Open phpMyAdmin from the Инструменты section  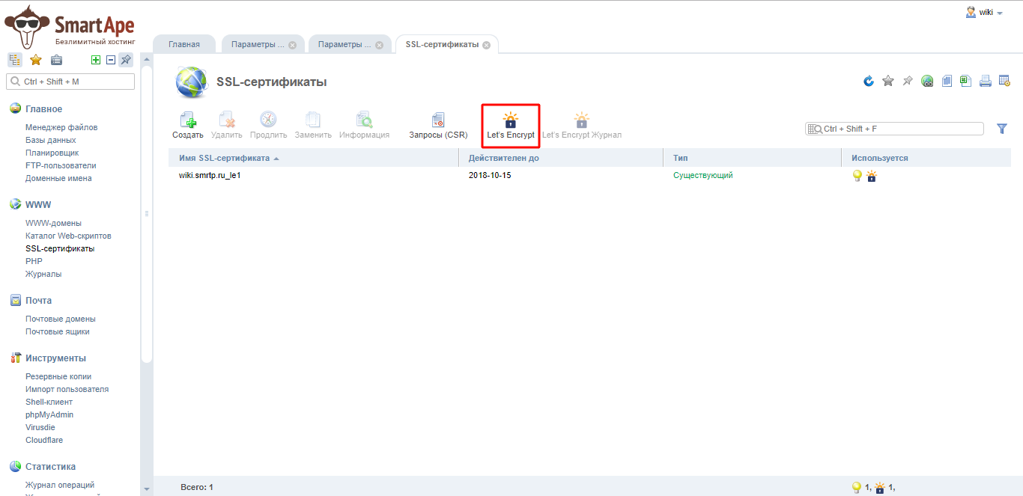tap(49, 414)
